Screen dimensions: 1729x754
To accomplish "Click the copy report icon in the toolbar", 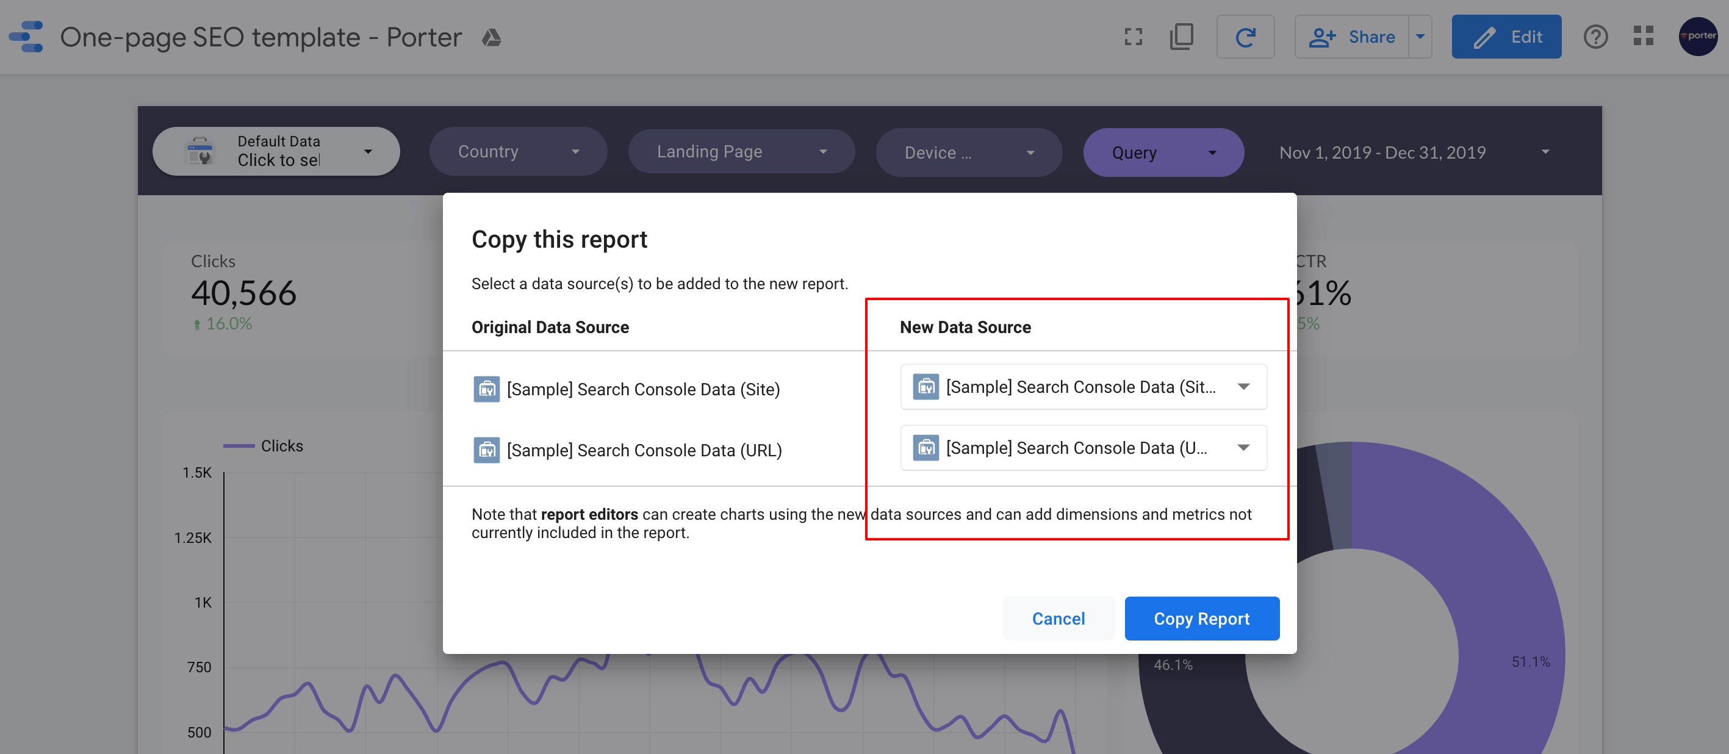I will tap(1181, 37).
